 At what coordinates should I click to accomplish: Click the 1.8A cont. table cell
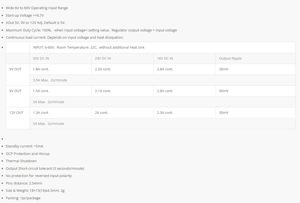(61, 69)
